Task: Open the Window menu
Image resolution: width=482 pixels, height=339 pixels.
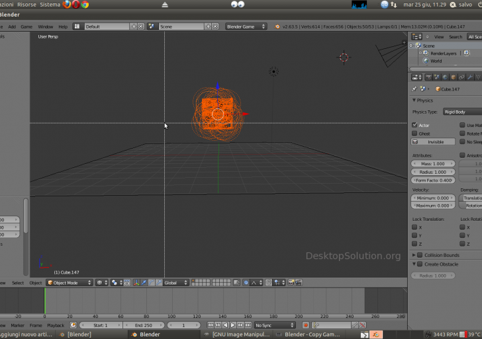Action: coord(46,27)
